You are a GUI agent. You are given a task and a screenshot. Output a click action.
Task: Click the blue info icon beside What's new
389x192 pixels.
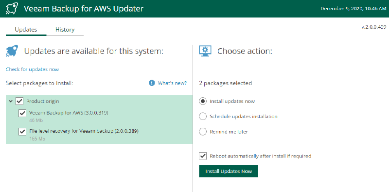[152, 83]
